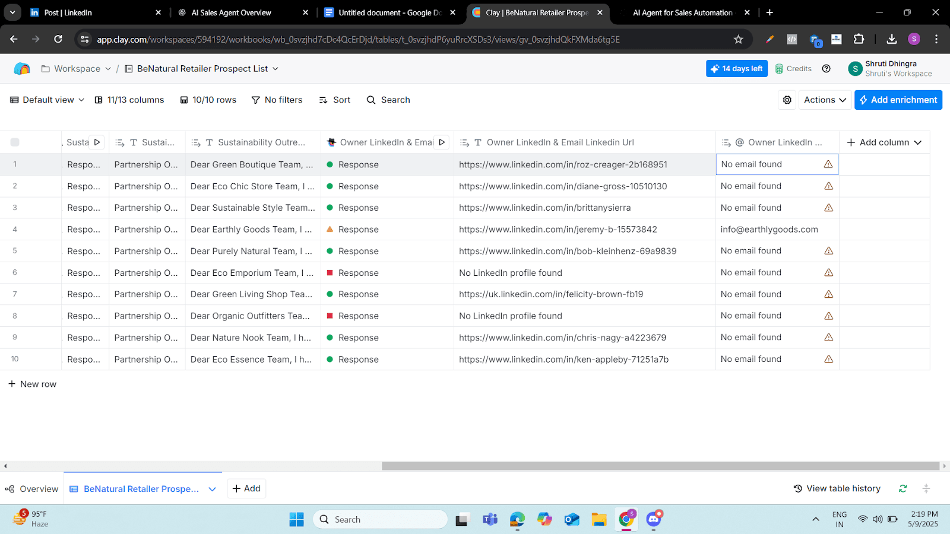Click the Add enrichment button

pyautogui.click(x=898, y=100)
